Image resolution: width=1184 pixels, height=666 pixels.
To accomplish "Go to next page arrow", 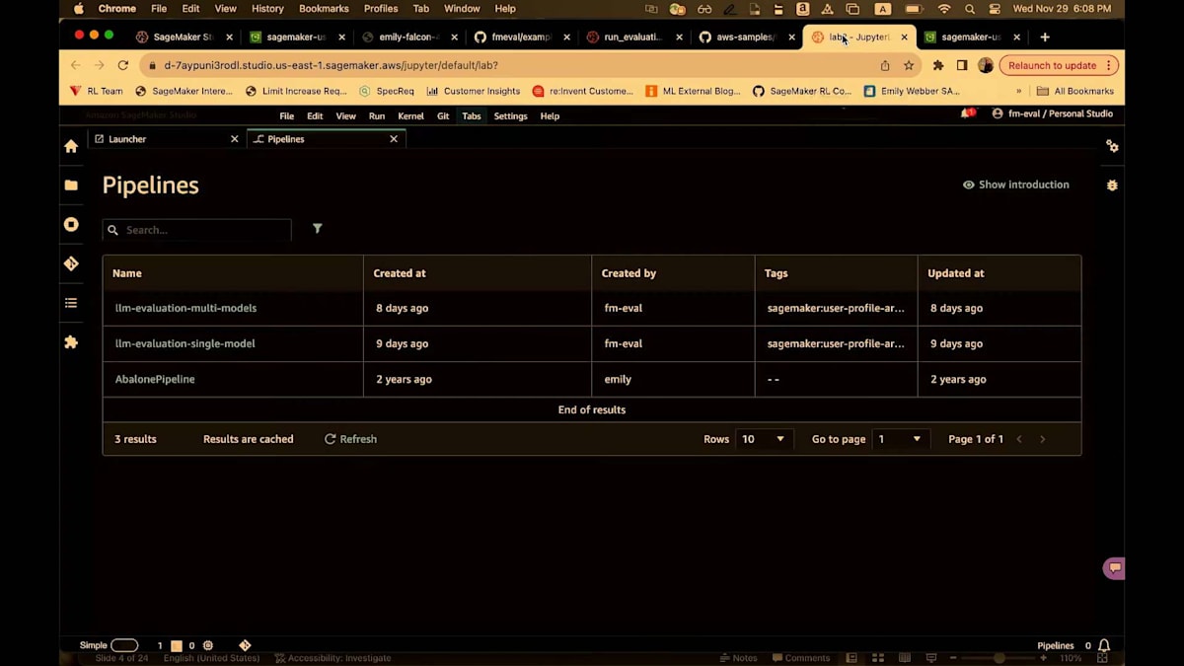I will click(1043, 439).
